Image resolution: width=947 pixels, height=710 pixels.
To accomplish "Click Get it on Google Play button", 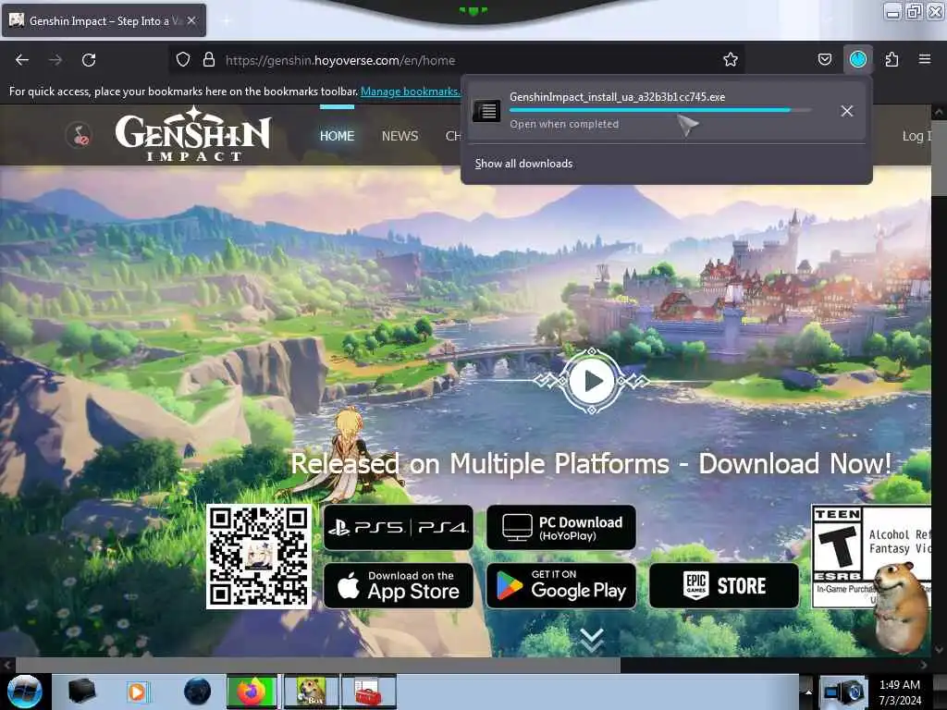I will tap(561, 585).
